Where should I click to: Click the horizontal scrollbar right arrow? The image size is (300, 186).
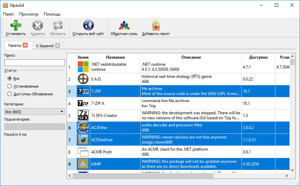(x=287, y=176)
